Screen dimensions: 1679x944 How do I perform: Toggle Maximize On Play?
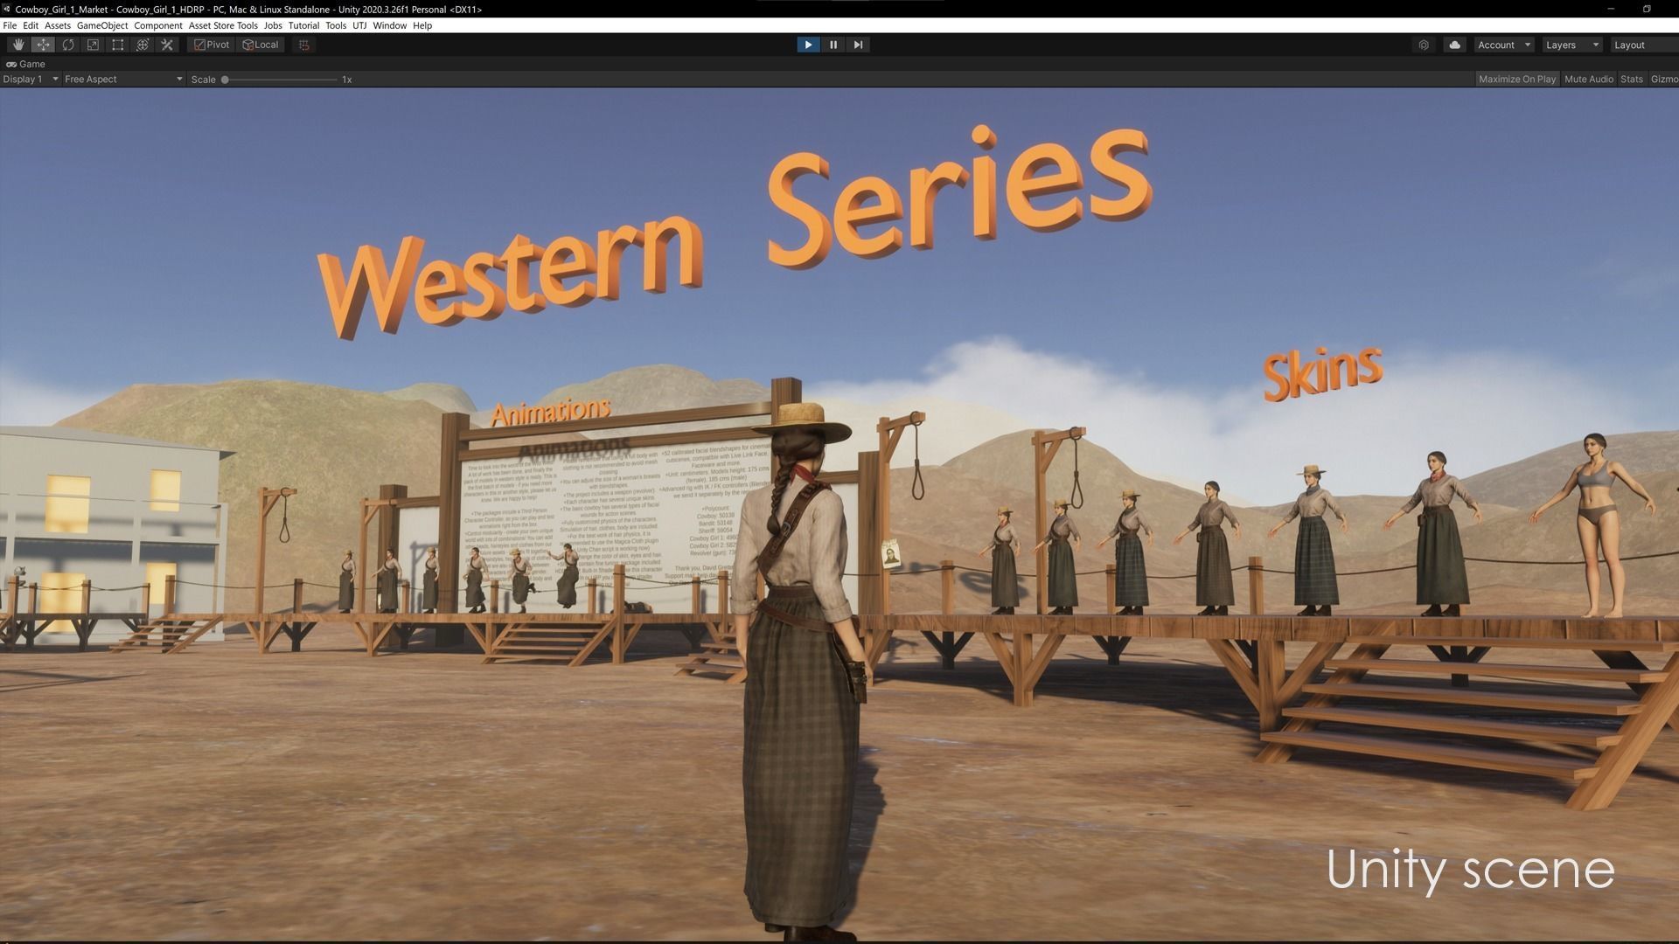(x=1517, y=79)
